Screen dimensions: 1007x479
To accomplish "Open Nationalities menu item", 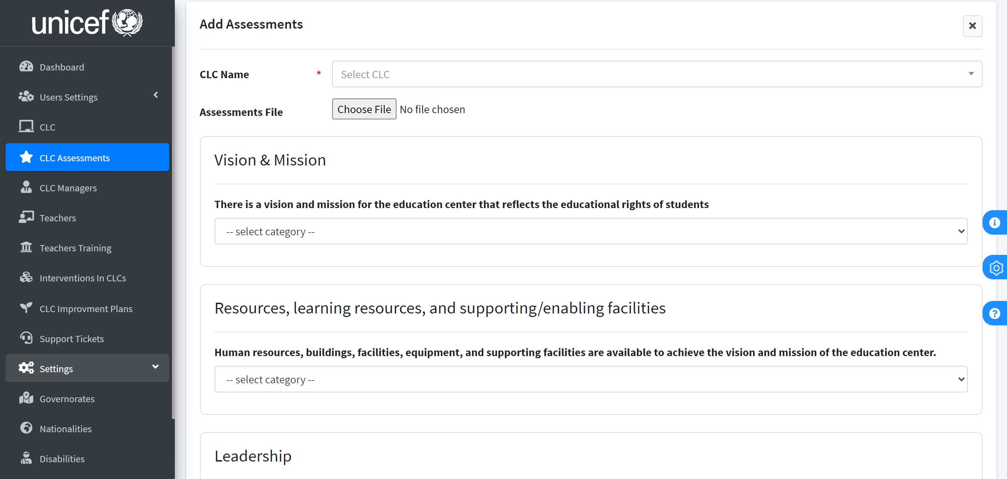I will point(87,429).
